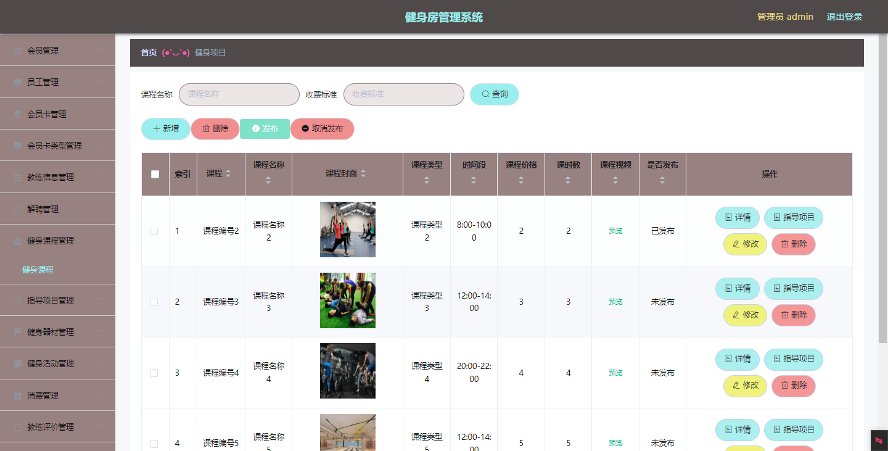888x451 pixels.
Task: Click the 解聘管理 sidebar icon
Action: click(17, 209)
